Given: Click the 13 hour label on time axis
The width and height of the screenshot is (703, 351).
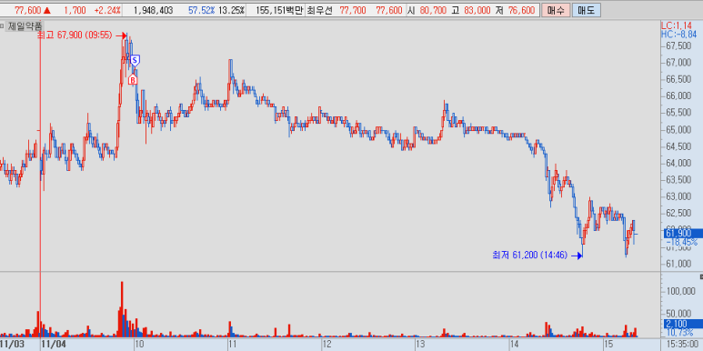Looking at the screenshot, I should point(419,345).
